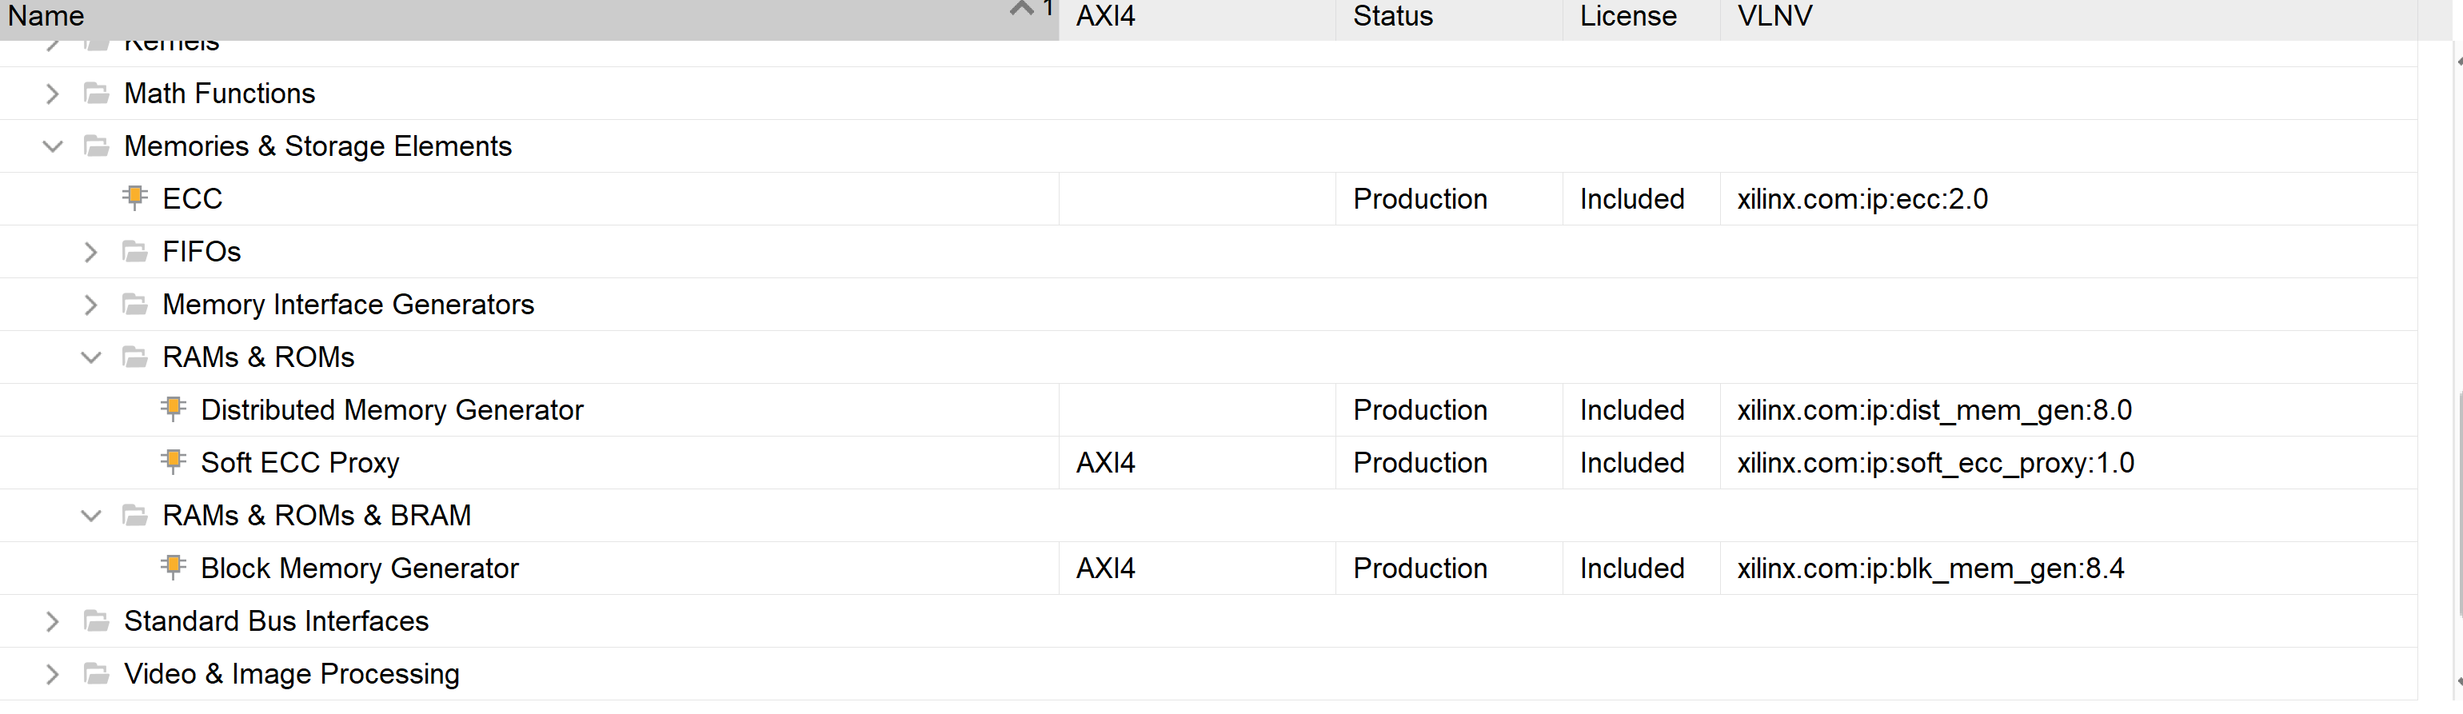
Task: Select the ECC IP core icon
Action: coord(135,197)
